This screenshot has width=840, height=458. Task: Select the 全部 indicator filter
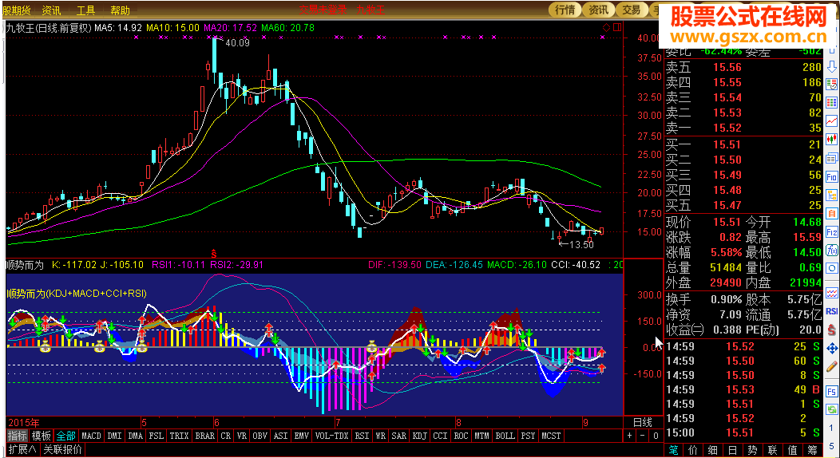[66, 436]
